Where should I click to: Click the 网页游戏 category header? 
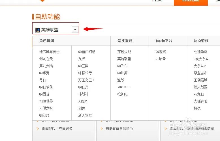click(x=201, y=41)
